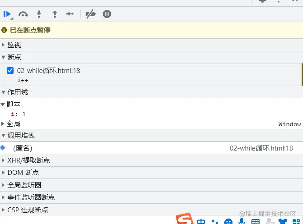
Task: Click the Window value beside 全局
Action: [x=289, y=124]
